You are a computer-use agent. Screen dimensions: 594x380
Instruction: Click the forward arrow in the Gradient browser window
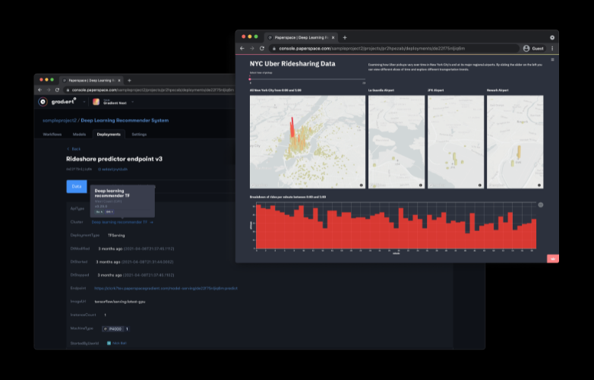tap(49, 90)
